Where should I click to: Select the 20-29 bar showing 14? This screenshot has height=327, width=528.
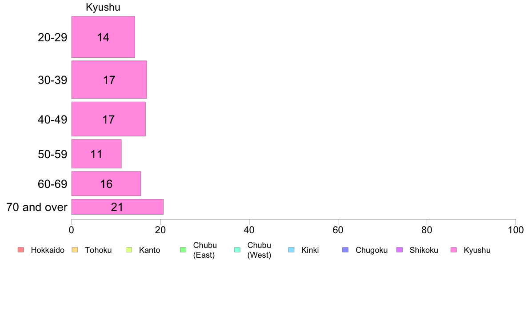click(103, 37)
